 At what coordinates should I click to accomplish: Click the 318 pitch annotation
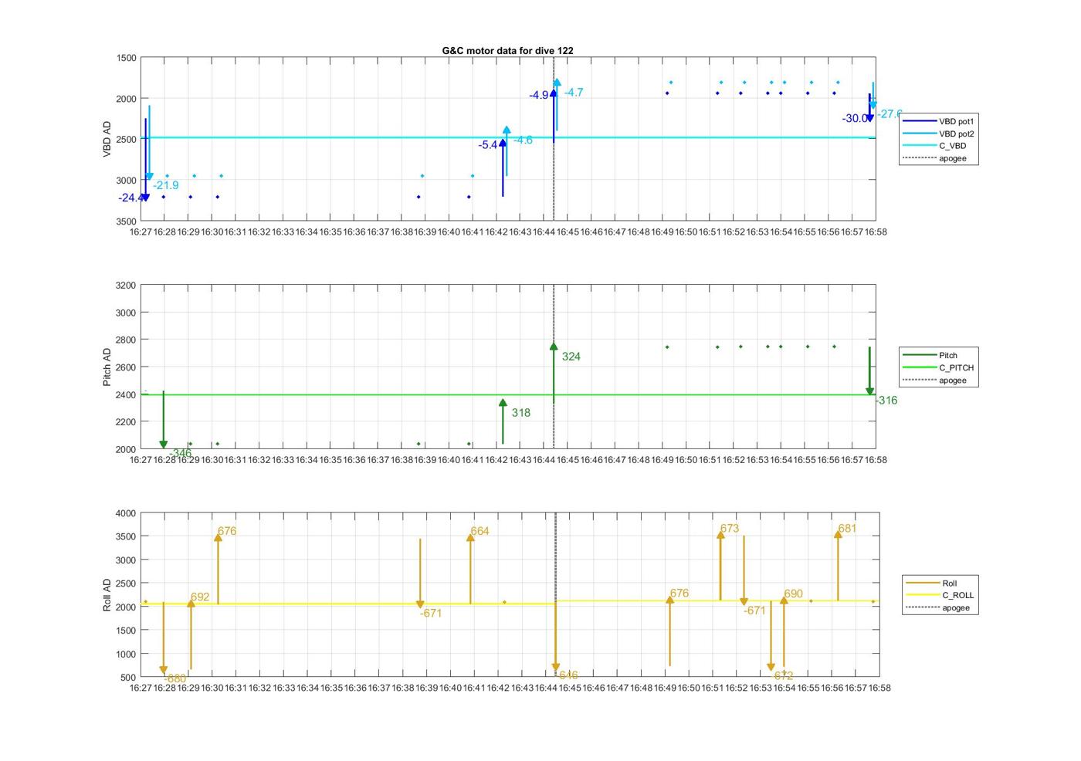pyautogui.click(x=521, y=413)
